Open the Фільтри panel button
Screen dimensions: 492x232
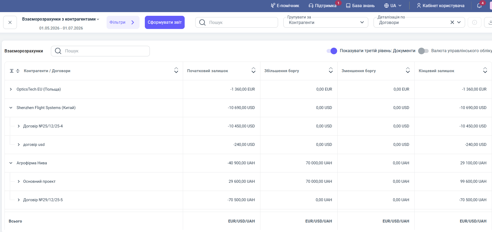(x=123, y=22)
